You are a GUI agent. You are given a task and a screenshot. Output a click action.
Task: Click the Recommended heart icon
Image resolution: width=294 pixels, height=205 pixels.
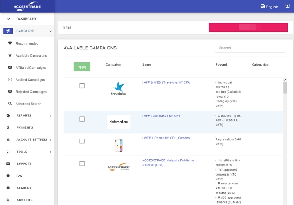[x=10, y=43]
